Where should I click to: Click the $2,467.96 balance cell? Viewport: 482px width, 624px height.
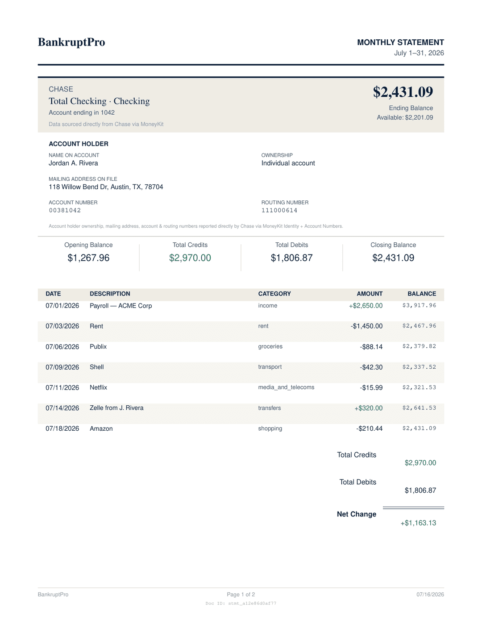coord(419,326)
